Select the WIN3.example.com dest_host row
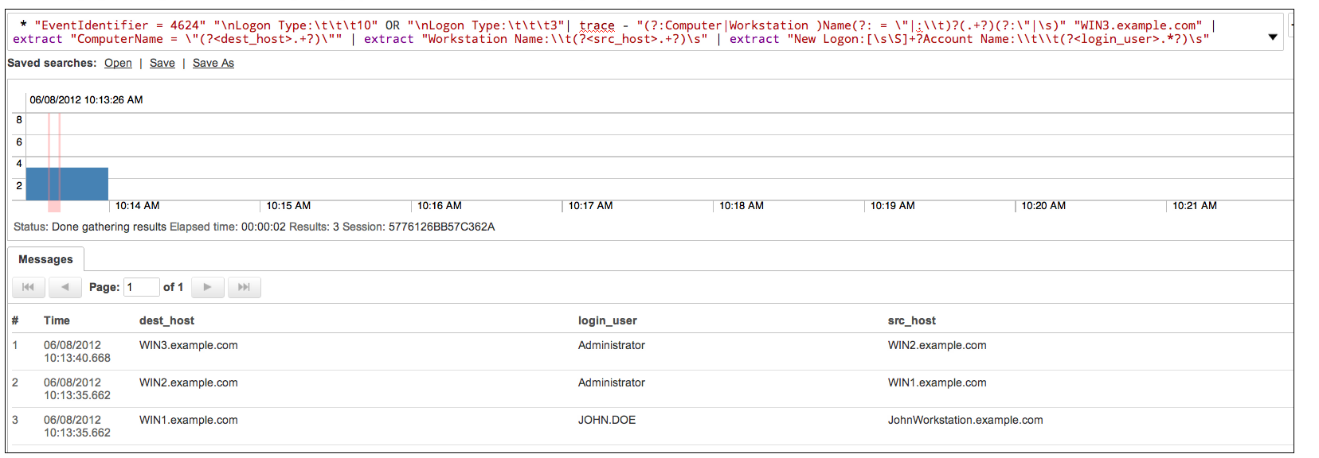This screenshot has height=458, width=1319. pos(188,345)
